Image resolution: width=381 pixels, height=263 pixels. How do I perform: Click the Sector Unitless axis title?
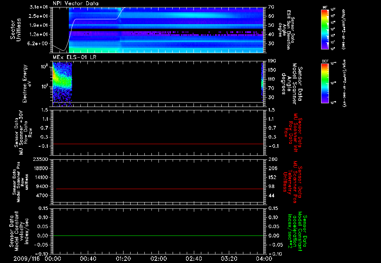[16, 30]
